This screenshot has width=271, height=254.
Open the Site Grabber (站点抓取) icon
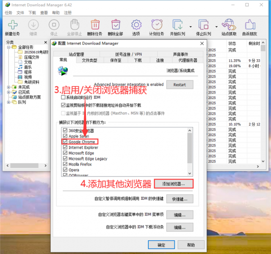(229, 25)
